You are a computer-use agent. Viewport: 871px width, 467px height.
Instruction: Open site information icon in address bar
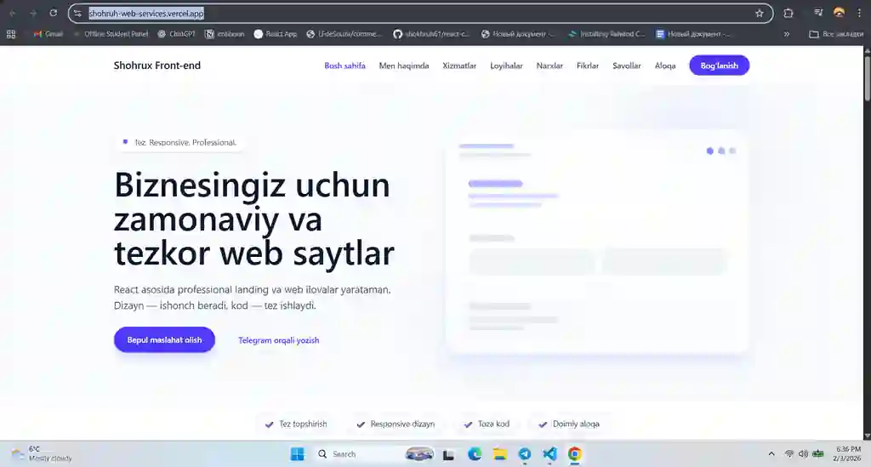click(x=77, y=14)
